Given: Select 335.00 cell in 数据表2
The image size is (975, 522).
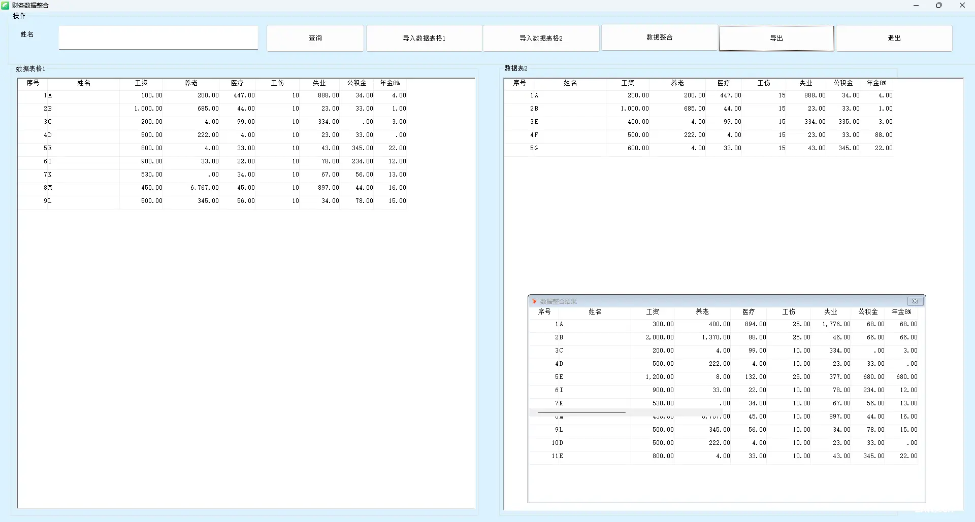Looking at the screenshot, I should click(843, 122).
